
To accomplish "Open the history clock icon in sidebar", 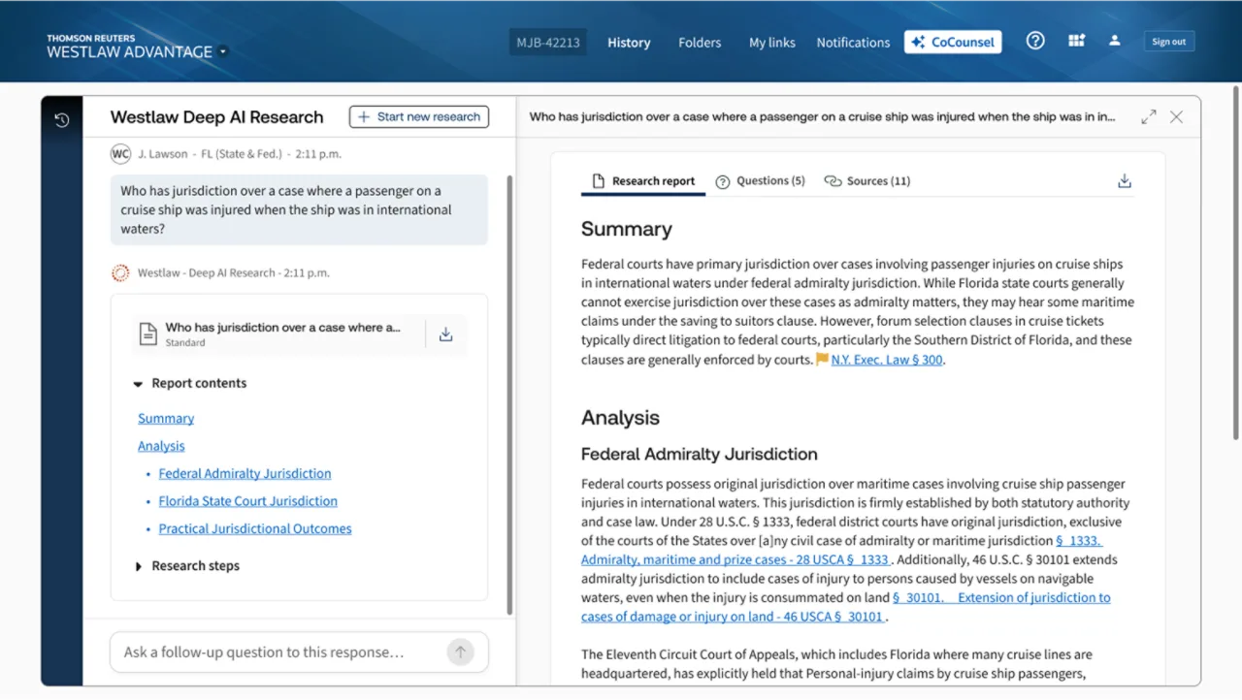I will tap(62, 120).
